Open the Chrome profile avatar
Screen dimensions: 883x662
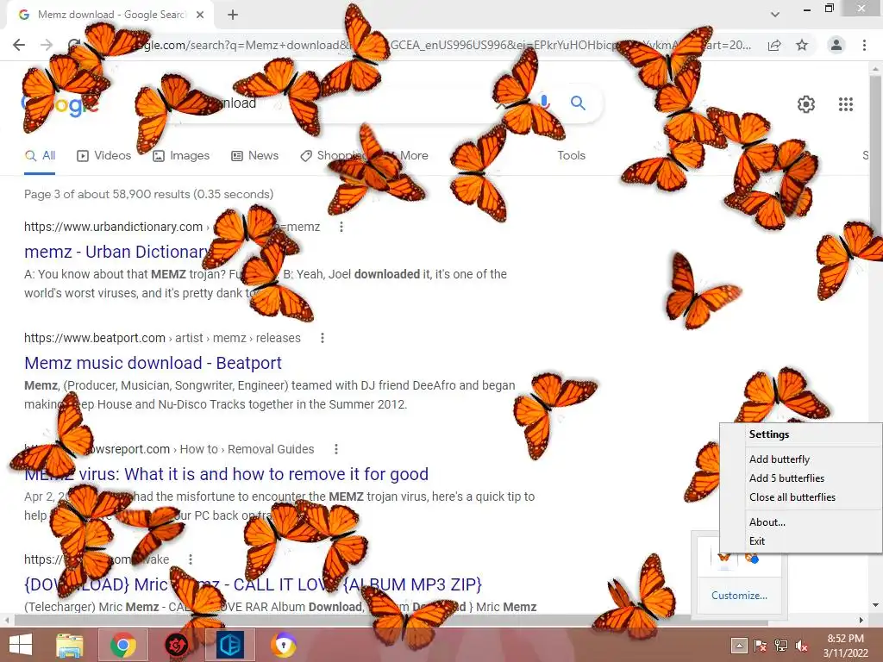point(836,45)
